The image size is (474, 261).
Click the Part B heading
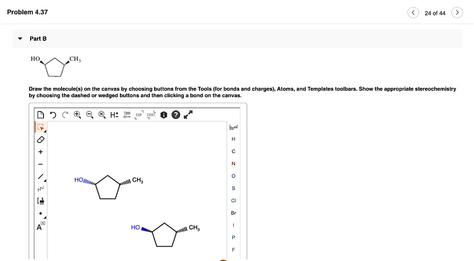click(x=38, y=39)
